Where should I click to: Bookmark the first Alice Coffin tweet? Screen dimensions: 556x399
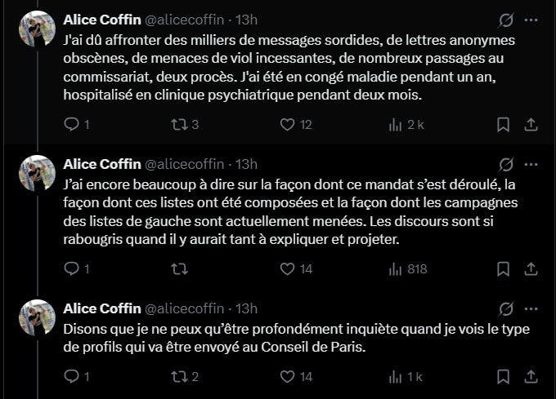[x=504, y=125]
